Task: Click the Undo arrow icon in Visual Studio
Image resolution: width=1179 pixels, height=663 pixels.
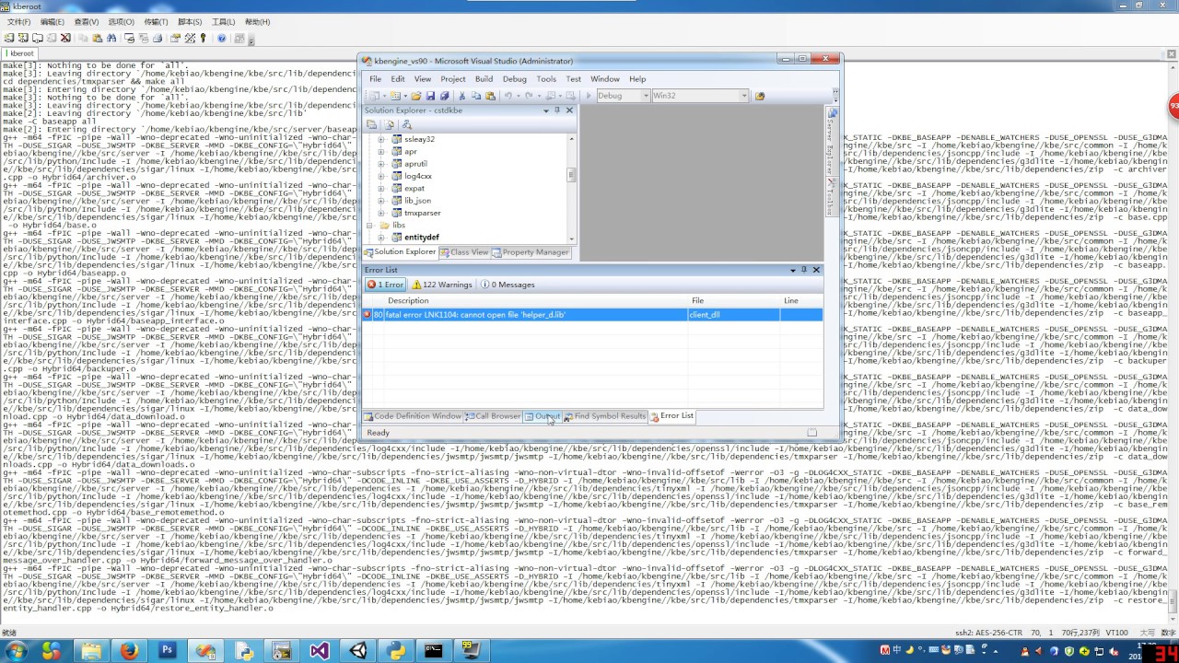Action: 508,96
